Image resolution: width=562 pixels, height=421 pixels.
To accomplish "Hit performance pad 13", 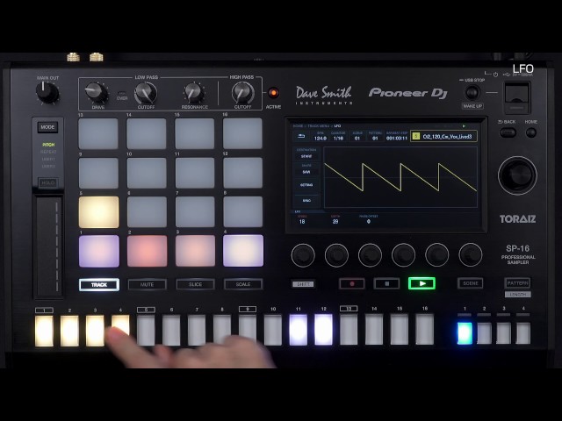I will [x=98, y=134].
